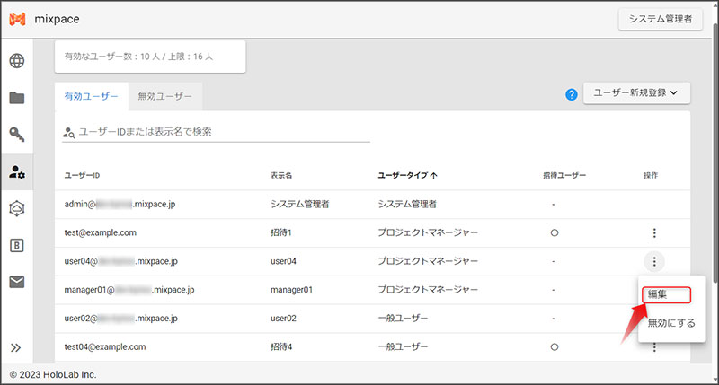Screen dimensions: 719x385
Task: Open the ユーザー新規登録 dropdown
Action: [x=635, y=92]
